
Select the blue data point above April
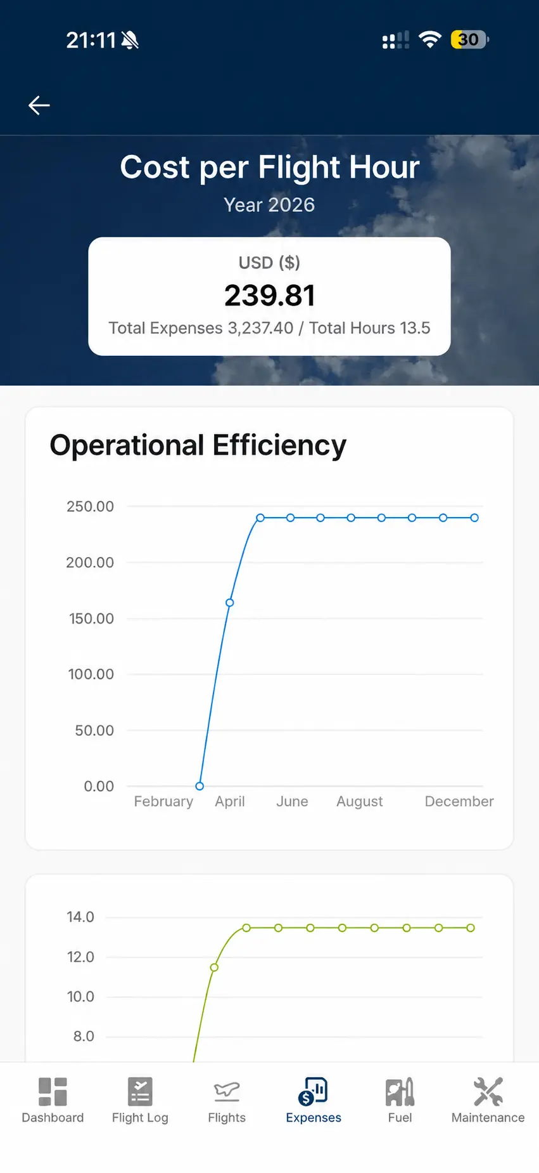point(230,603)
